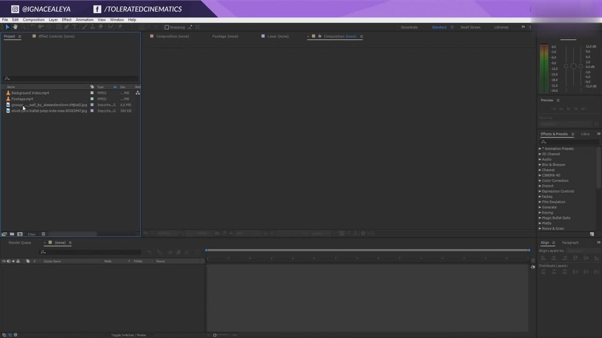The width and height of the screenshot is (602, 338).
Task: Create a new folder in Project panel
Action: coord(12,234)
